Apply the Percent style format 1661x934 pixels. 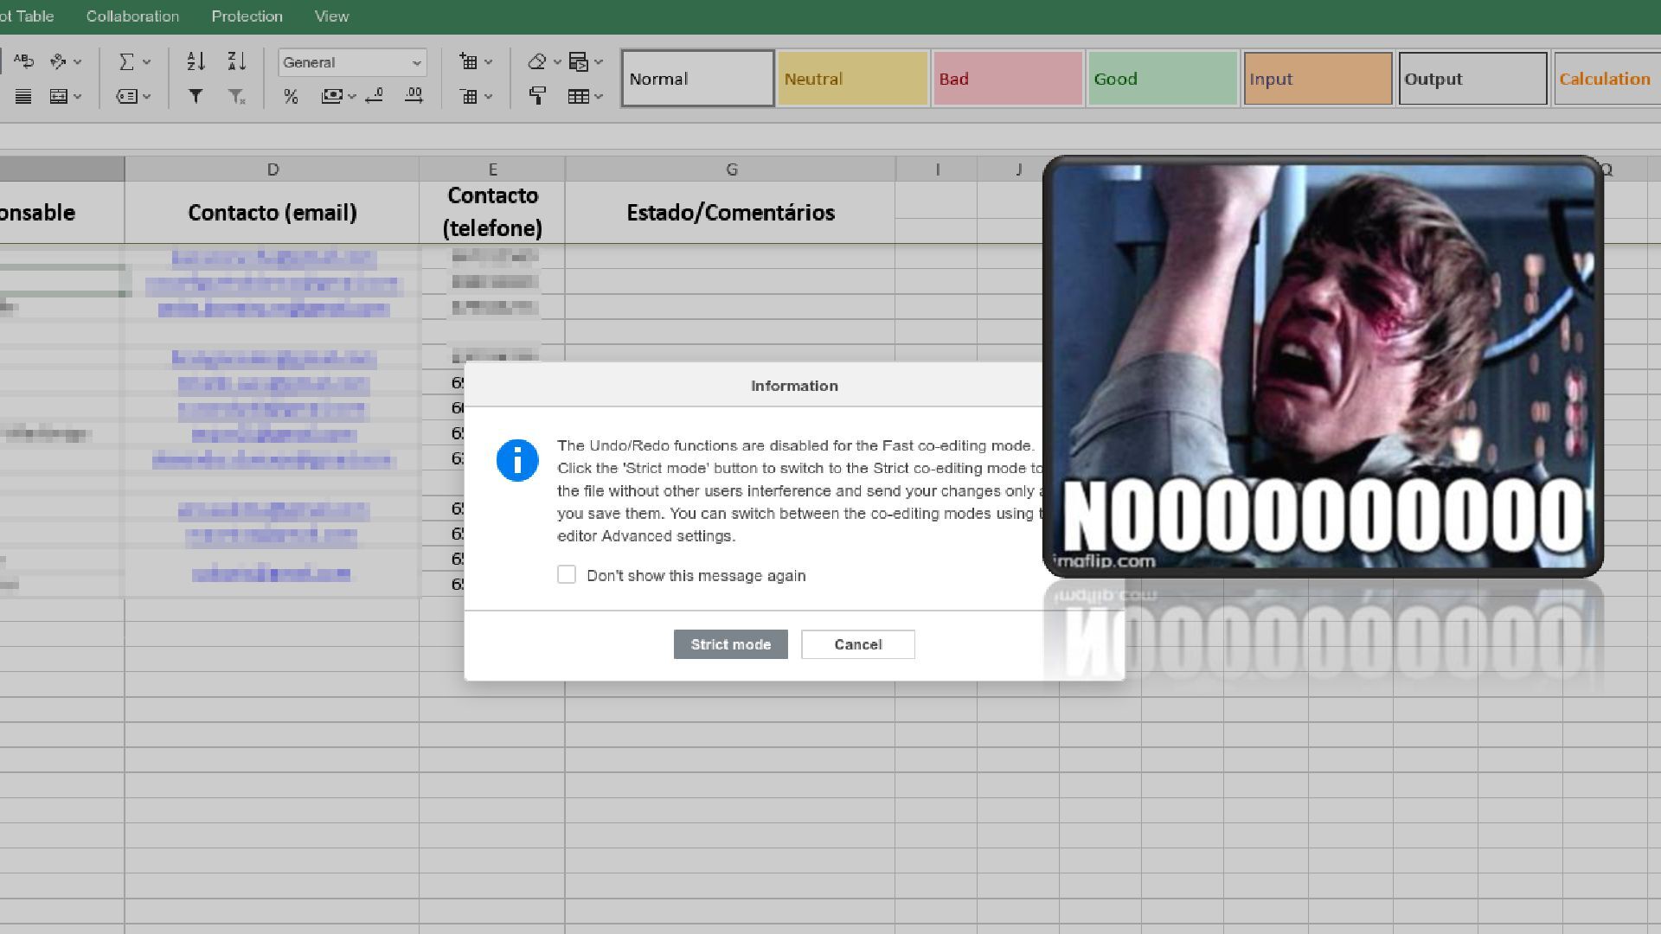291,96
